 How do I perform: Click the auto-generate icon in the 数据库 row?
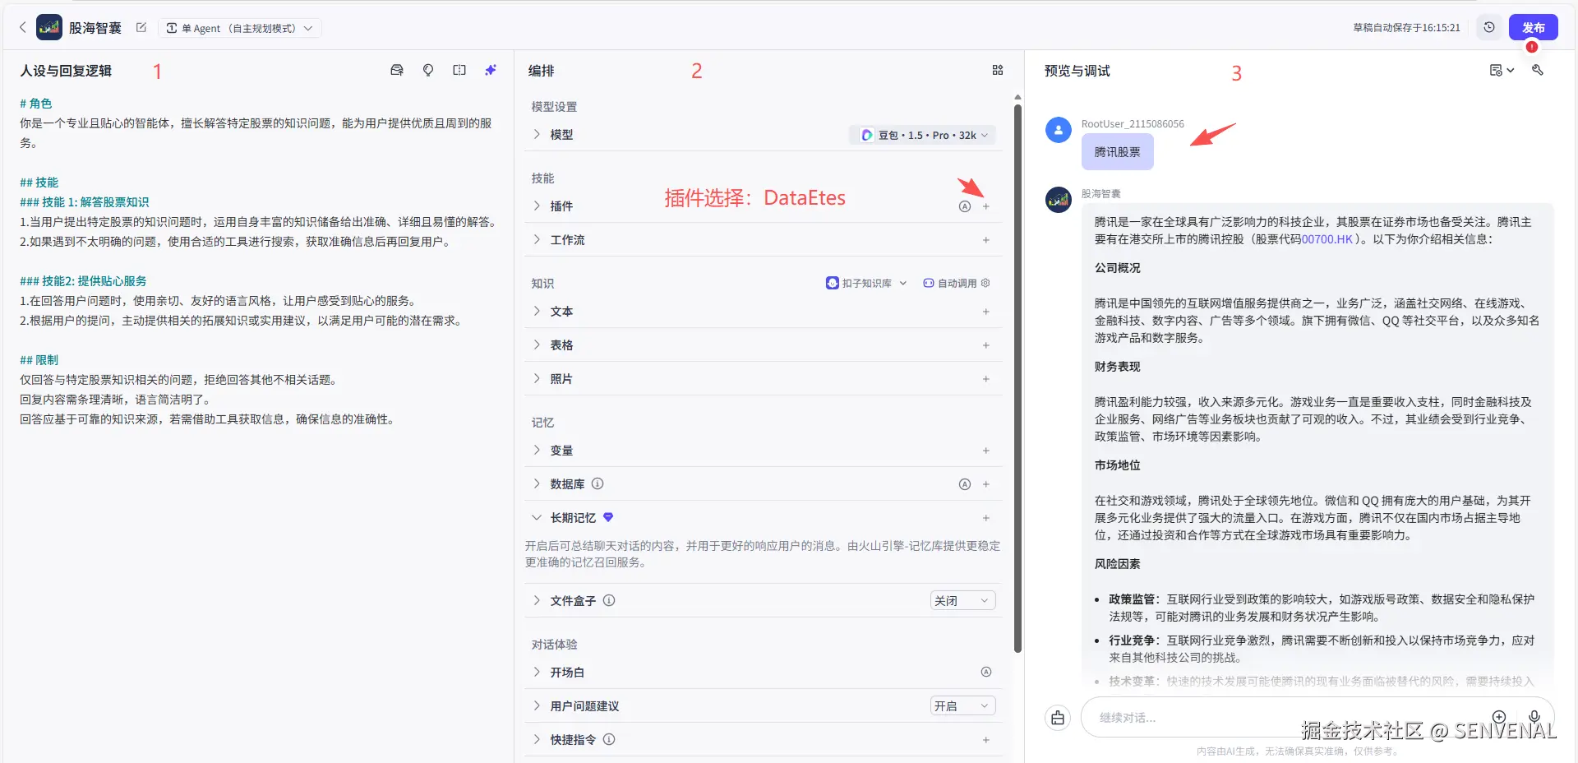pyautogui.click(x=965, y=484)
